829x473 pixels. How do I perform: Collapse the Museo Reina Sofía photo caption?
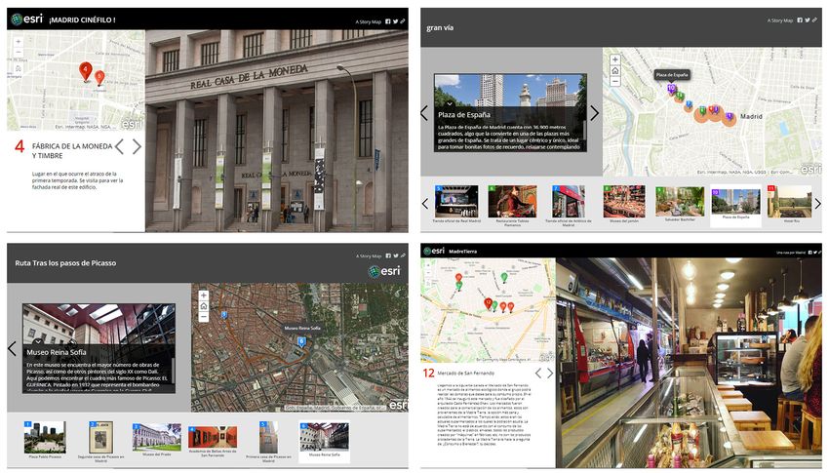(38, 342)
